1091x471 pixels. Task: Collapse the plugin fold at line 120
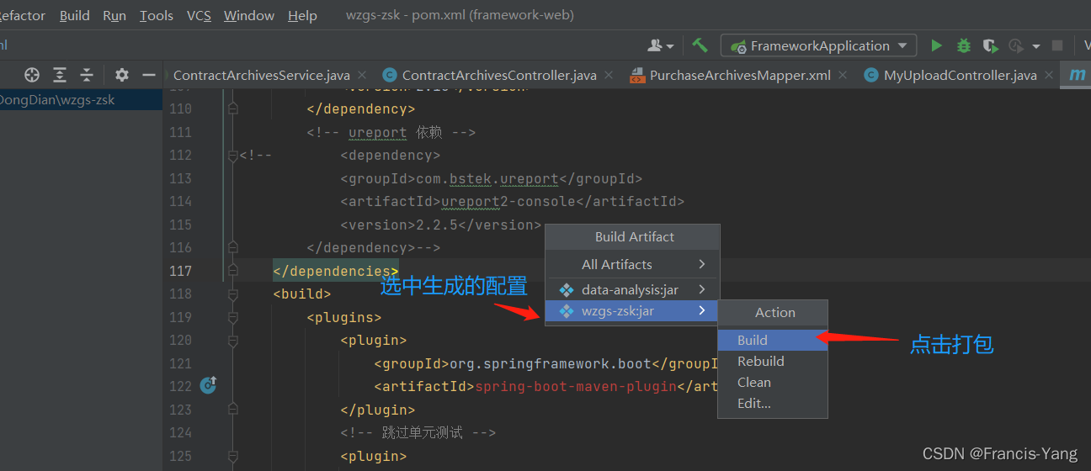pyautogui.click(x=233, y=341)
